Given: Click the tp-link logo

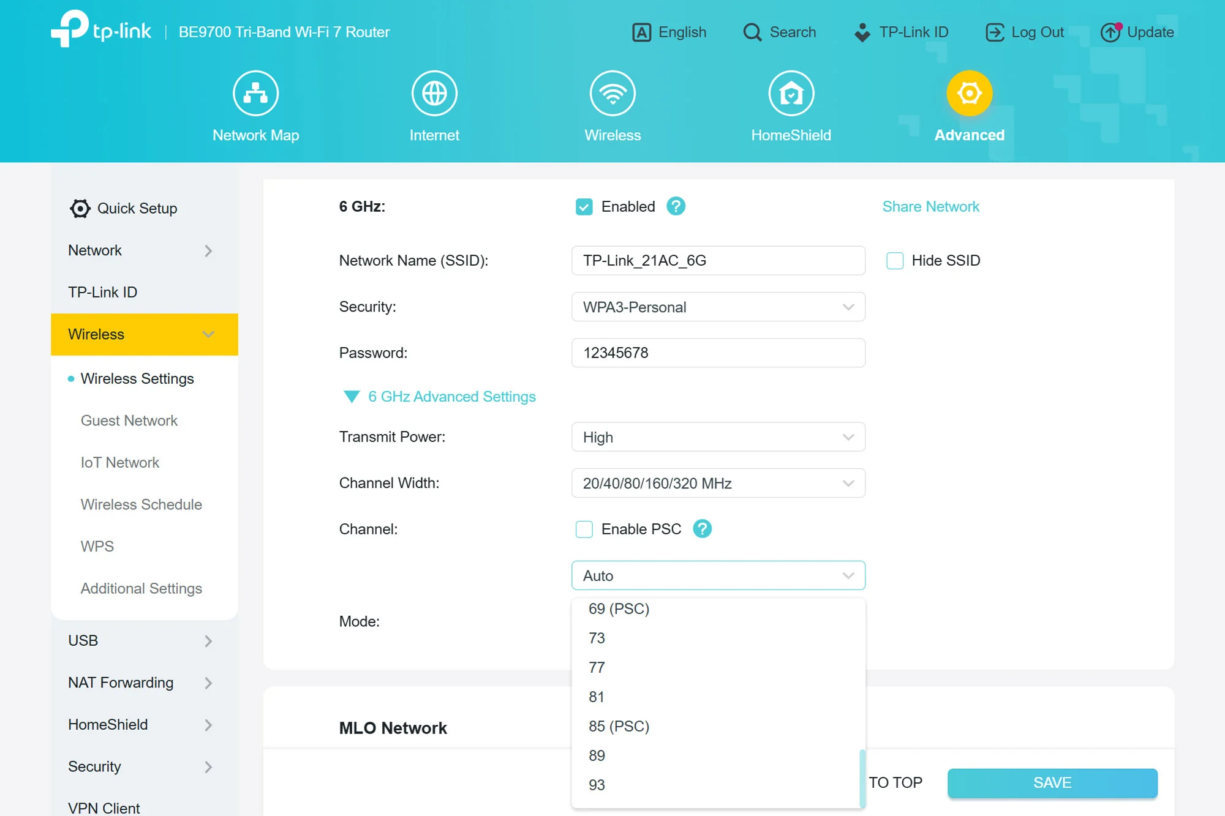Looking at the screenshot, I should (x=101, y=29).
